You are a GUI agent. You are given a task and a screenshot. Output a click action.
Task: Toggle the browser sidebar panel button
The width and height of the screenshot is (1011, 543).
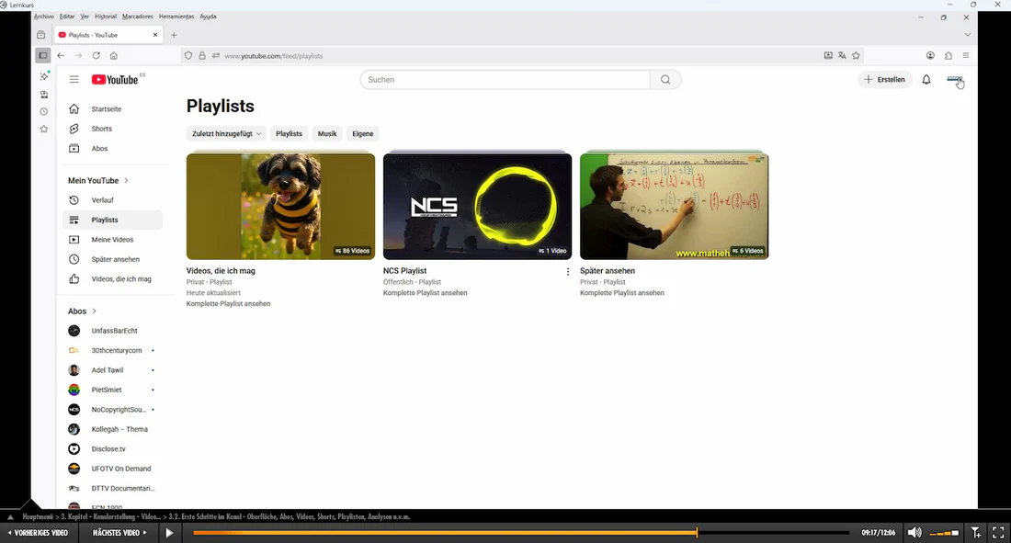[x=43, y=56]
